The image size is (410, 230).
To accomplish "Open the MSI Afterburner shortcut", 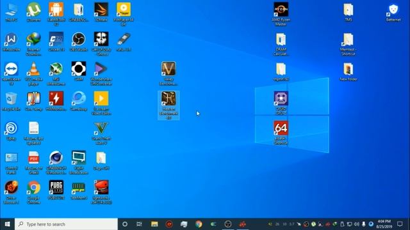I will [56, 74].
